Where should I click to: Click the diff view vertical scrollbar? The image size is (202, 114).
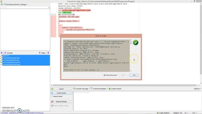(x=201, y=39)
